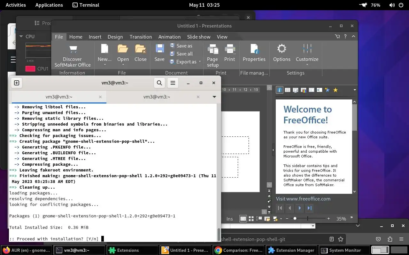
Task: Click the Page setup icon
Action: click(212, 49)
